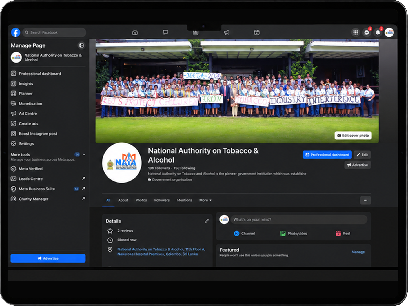408x306 pixels.
Task: Click the Leads Centre sidebar icon
Action: point(14,179)
